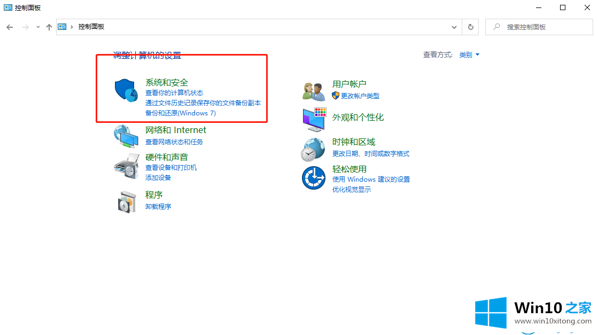Viewport: 598px width, 335px height.
Task: Click 控制面板 breadcrumb in address bar
Action: (x=91, y=27)
